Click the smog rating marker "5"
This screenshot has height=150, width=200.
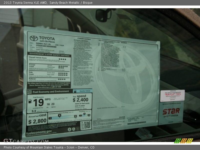84,114
